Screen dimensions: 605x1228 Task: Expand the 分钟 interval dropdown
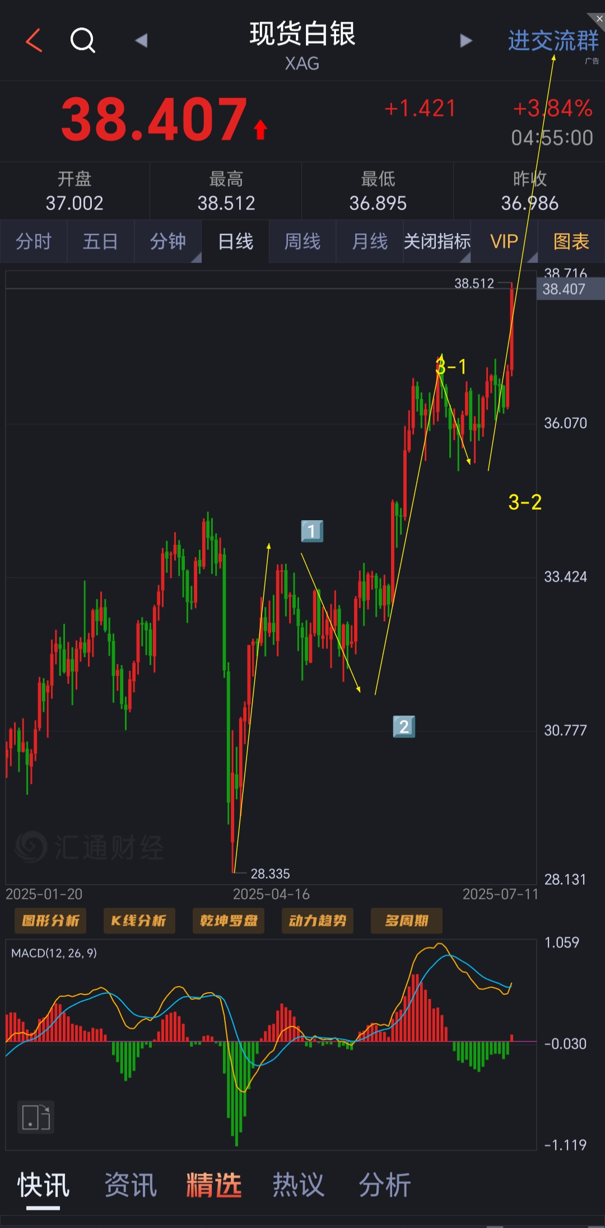(168, 241)
